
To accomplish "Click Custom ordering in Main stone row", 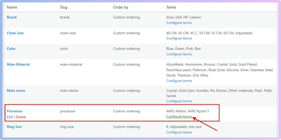I will 126,91.
